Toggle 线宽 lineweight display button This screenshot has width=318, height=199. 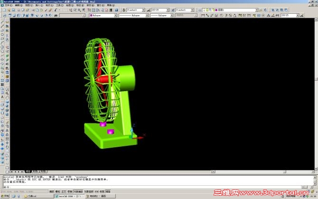pyautogui.click(x=102, y=191)
